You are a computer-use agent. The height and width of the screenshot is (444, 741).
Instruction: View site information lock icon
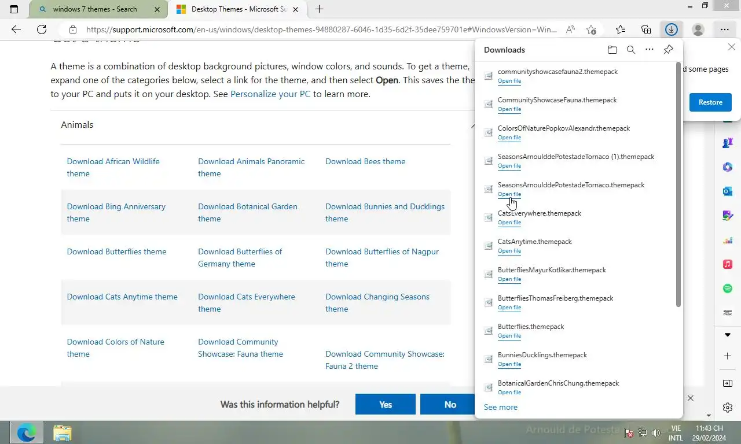tap(72, 29)
